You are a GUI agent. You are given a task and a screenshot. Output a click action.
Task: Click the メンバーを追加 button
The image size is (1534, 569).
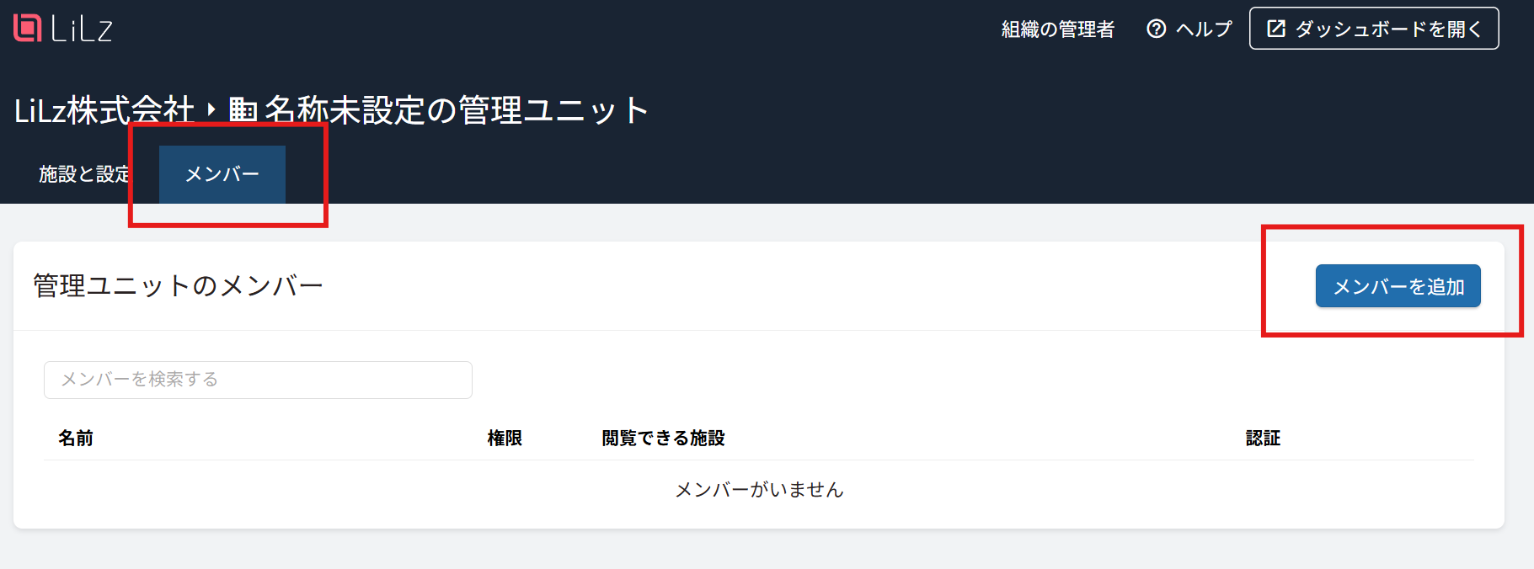click(1398, 286)
